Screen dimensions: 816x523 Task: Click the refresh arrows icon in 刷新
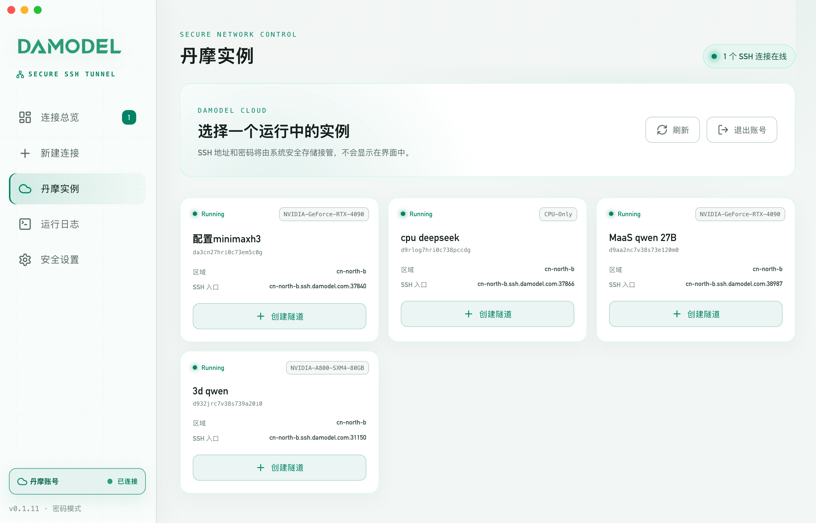[x=662, y=130]
